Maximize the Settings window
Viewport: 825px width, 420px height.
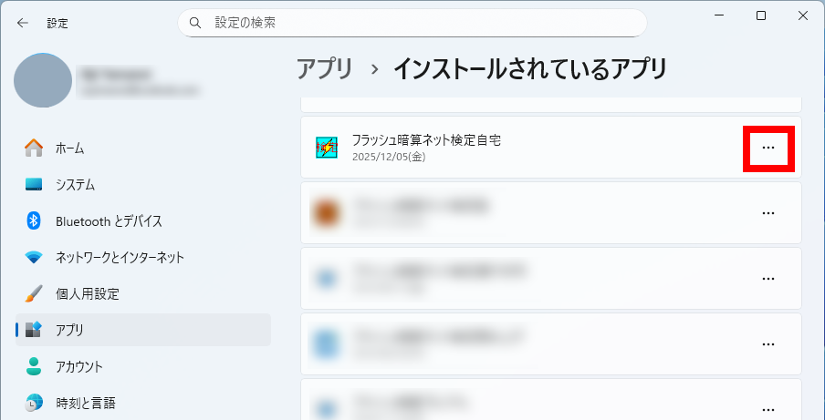(761, 15)
